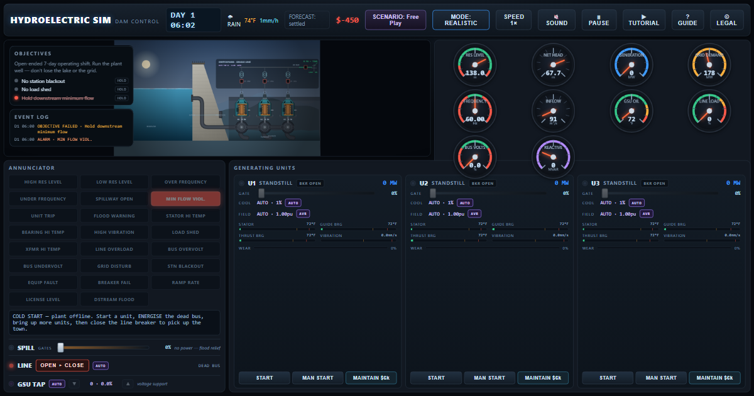Image resolution: width=754 pixels, height=396 pixels.
Task: Toggle GSU TAP AUTO mode
Action: pyautogui.click(x=57, y=383)
